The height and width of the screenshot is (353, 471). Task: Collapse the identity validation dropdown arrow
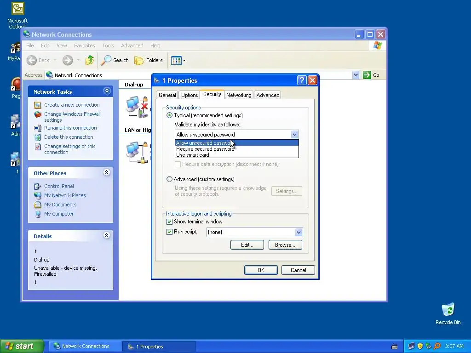294,135
